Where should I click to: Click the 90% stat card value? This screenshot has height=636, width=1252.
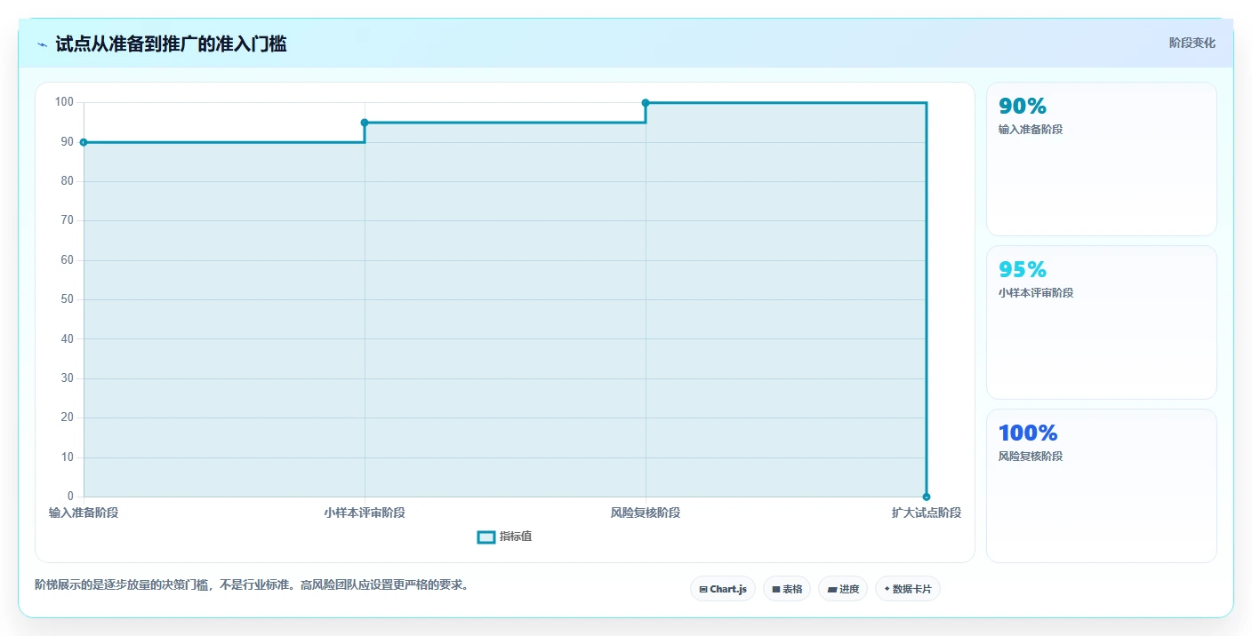point(1023,107)
